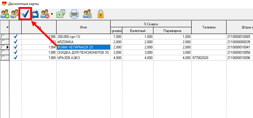
Task: Tick checkbox for СКИДКА ДЛЯ ПЕНСИОНЕРОВ 3% row
Action: (x=3, y=53)
